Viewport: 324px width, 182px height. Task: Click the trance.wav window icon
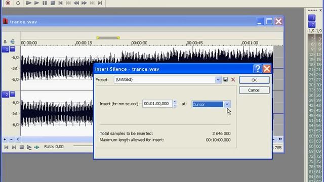click(6, 21)
